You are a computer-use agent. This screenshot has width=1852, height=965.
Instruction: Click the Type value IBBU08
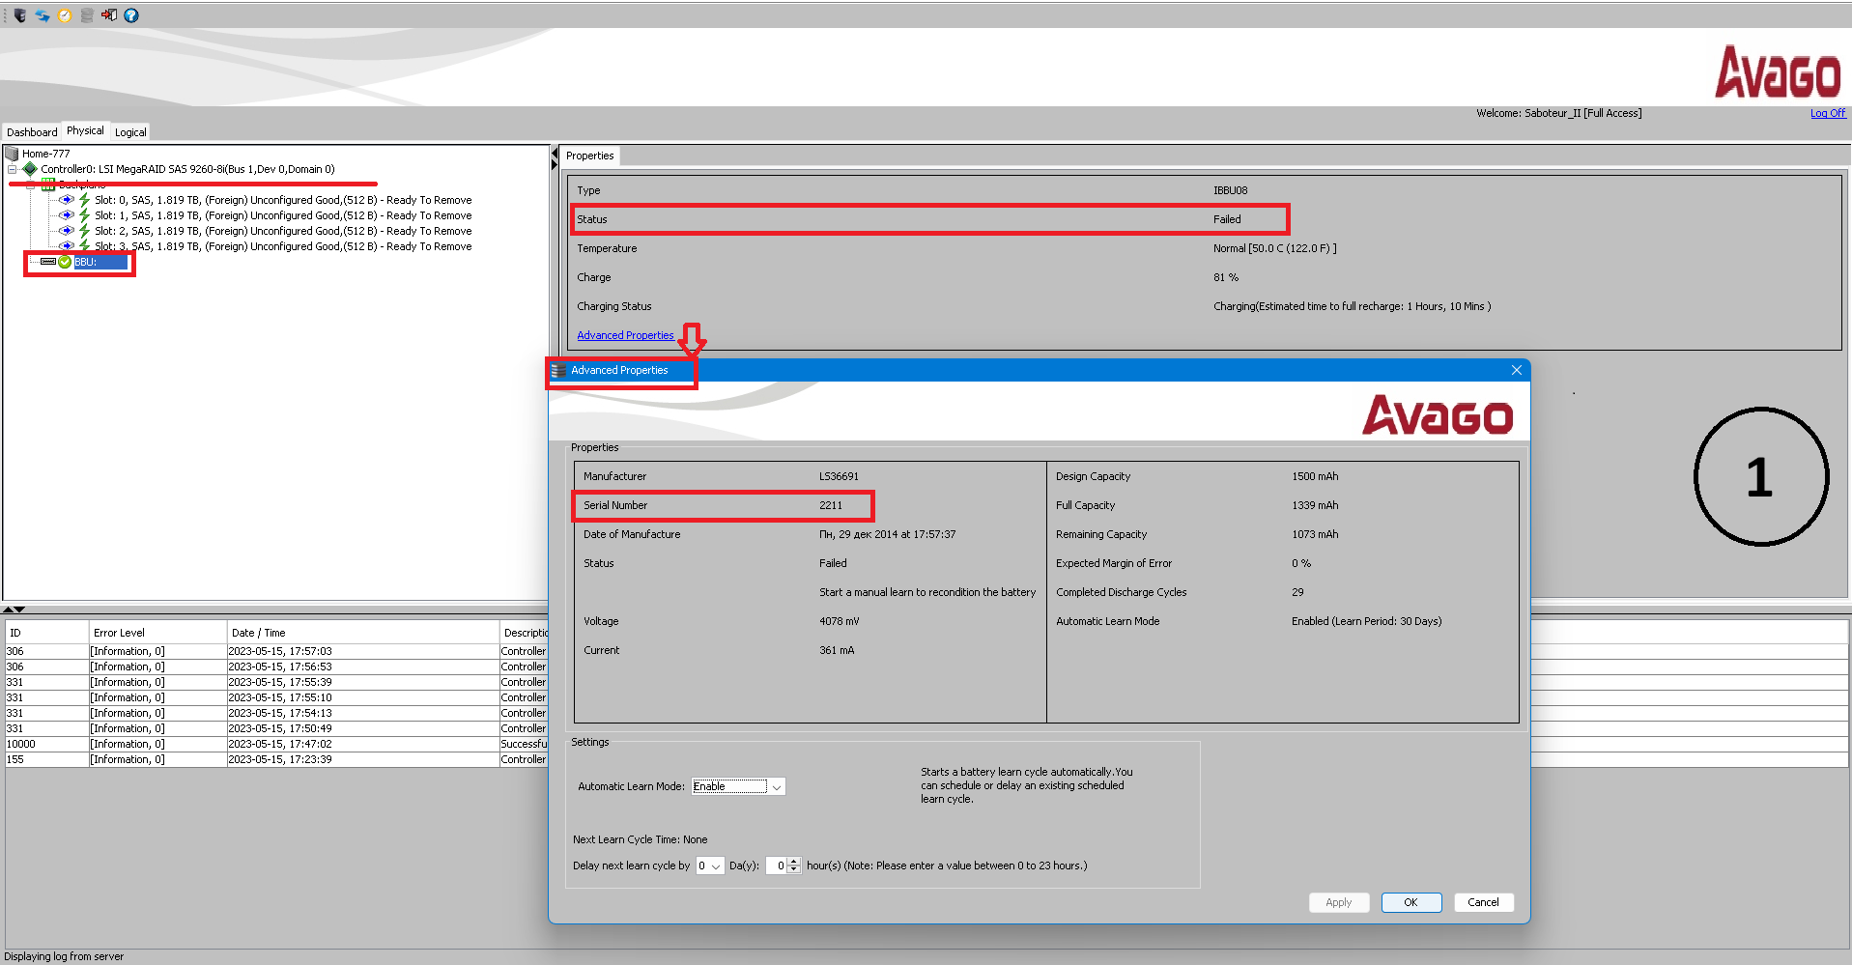pyautogui.click(x=1230, y=190)
